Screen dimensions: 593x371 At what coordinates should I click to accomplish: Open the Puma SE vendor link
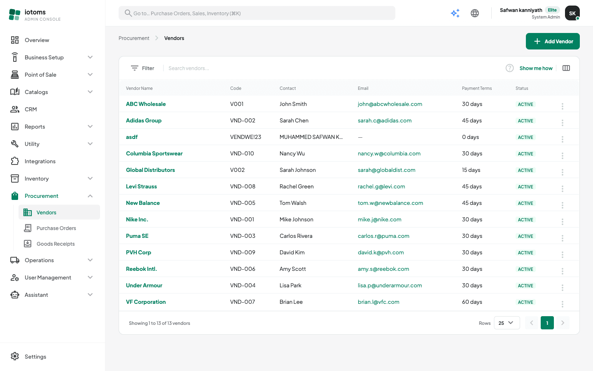[137, 236]
